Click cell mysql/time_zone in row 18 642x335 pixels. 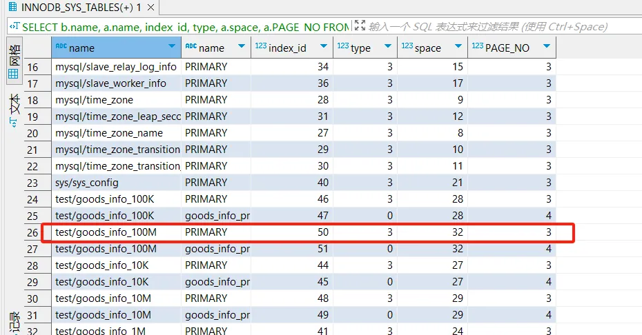[x=116, y=100]
